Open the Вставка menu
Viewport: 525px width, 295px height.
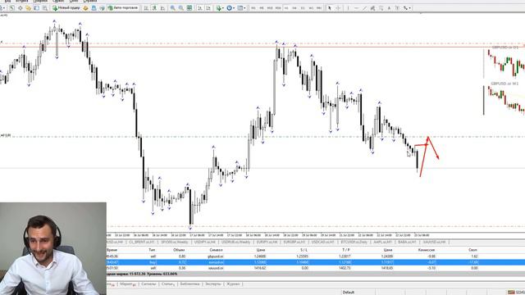(x=22, y=2)
